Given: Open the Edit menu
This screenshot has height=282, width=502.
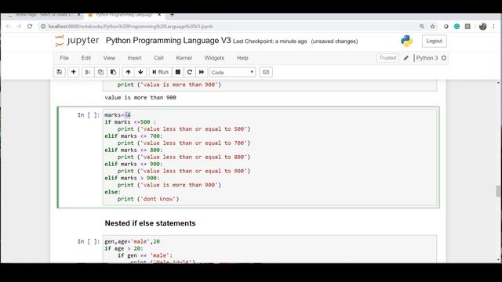Looking at the screenshot, I should (85, 58).
